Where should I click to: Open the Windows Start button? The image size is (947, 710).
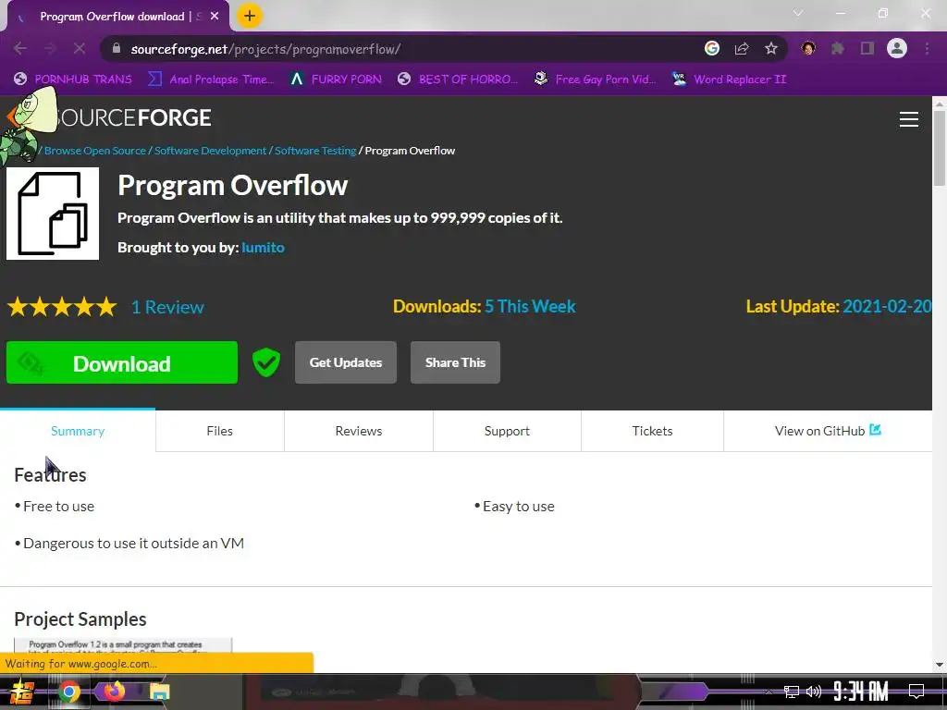pyautogui.click(x=22, y=692)
